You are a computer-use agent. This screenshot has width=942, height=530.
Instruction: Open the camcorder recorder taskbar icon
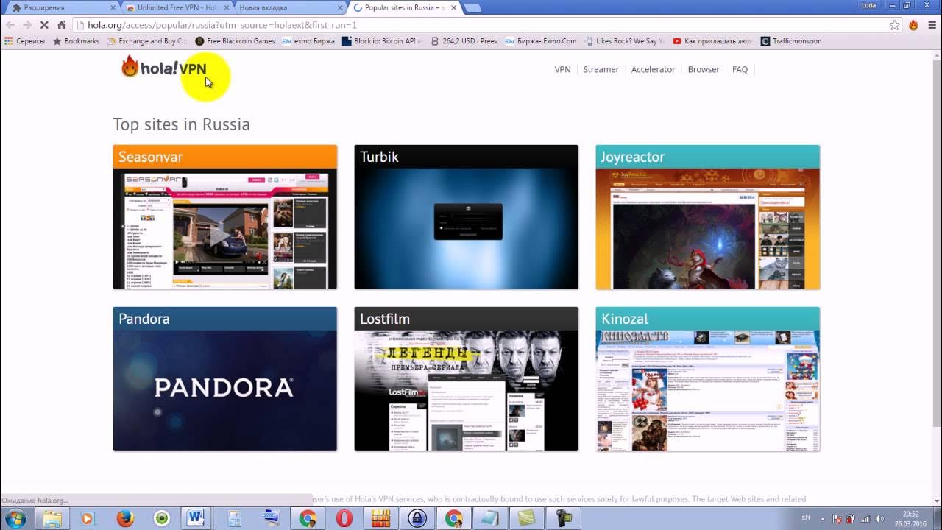[x=564, y=518]
